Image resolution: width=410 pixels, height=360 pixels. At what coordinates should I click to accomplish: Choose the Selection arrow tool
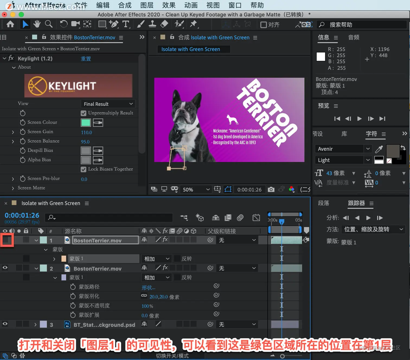pos(25,24)
